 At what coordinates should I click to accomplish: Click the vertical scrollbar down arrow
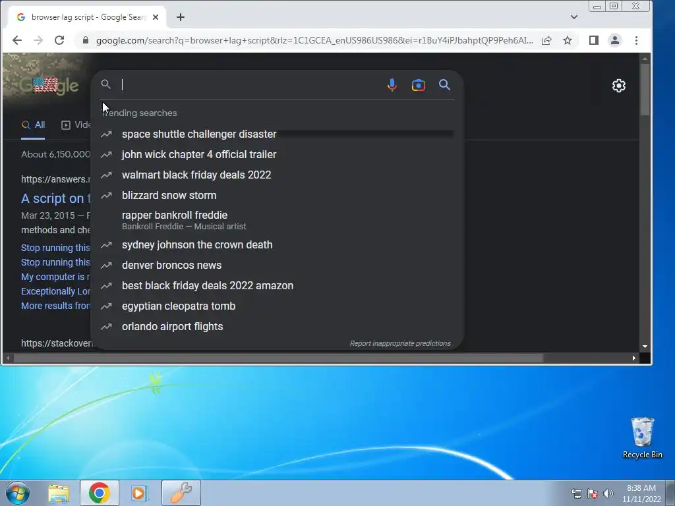pos(645,347)
